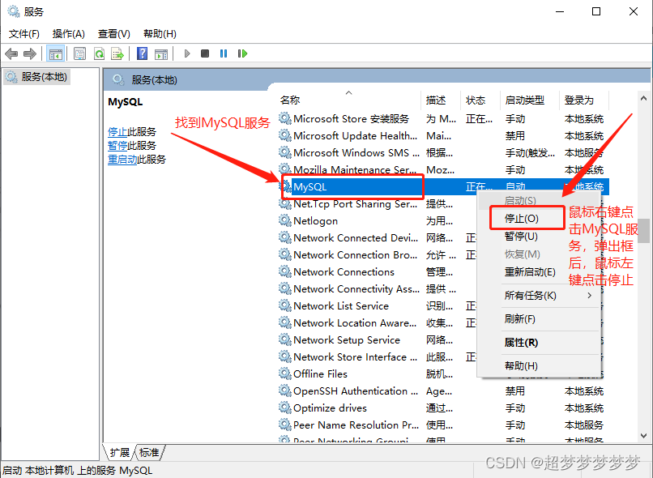Toggle the show/hide console tree icon

pos(55,53)
